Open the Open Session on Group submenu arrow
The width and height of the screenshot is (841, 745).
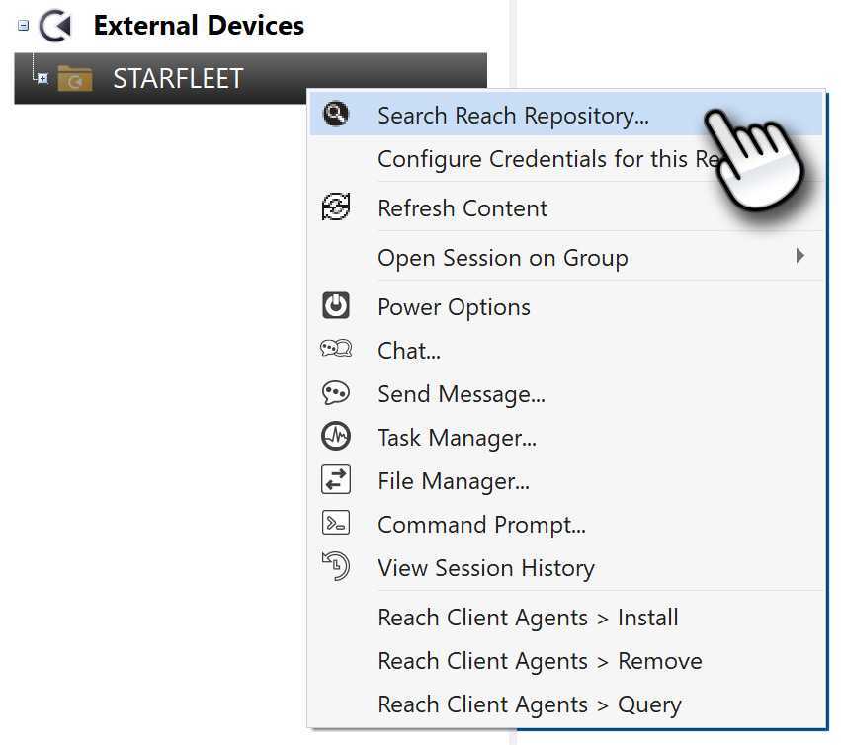click(799, 257)
